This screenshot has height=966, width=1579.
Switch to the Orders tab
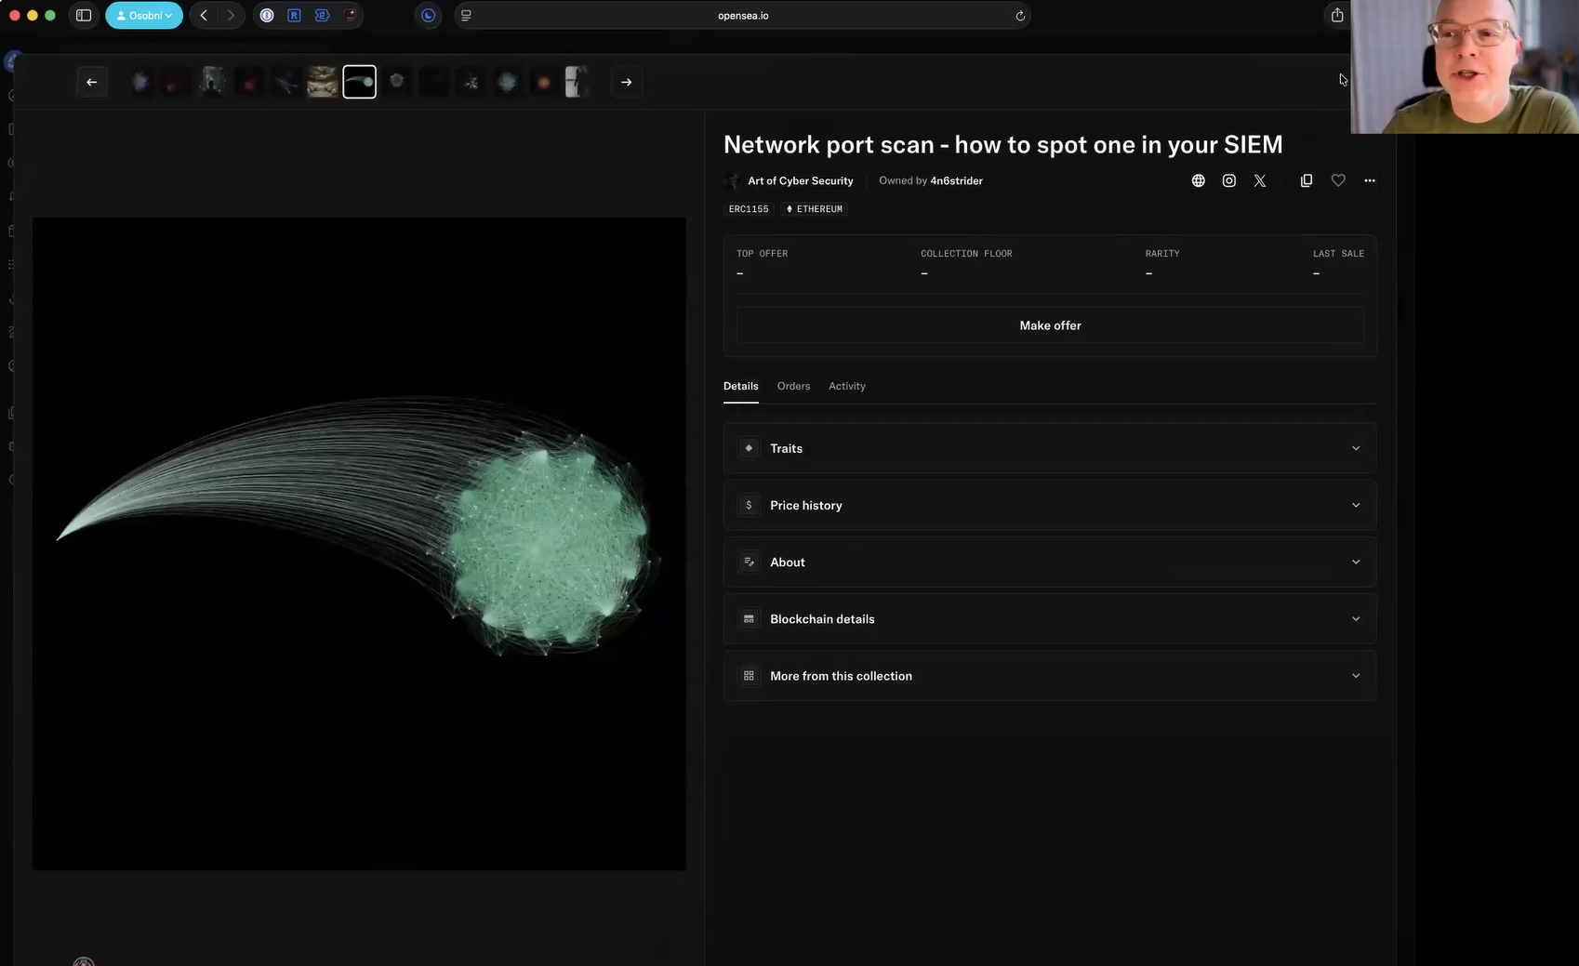[793, 387]
